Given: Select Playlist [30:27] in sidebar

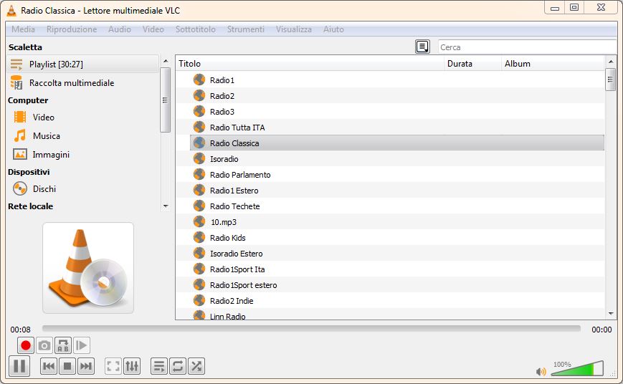Looking at the screenshot, I should (82, 64).
